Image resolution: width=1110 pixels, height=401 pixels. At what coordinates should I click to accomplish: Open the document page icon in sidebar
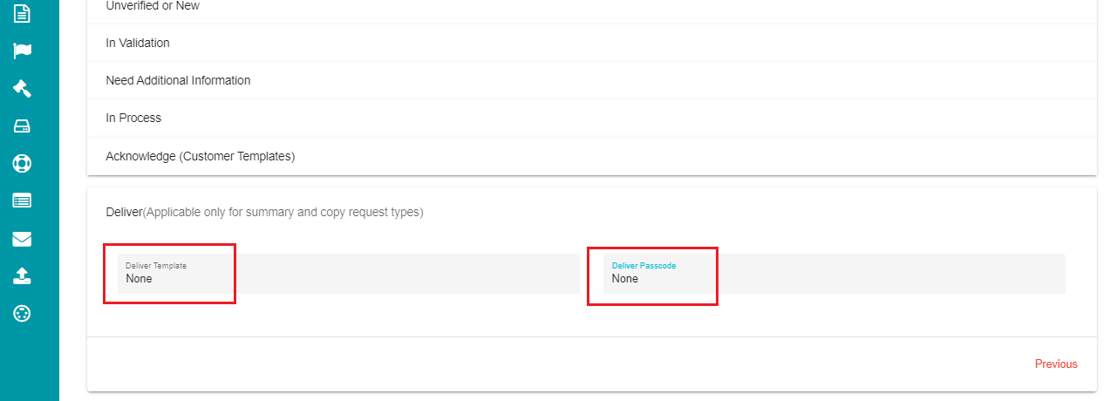coord(23,13)
